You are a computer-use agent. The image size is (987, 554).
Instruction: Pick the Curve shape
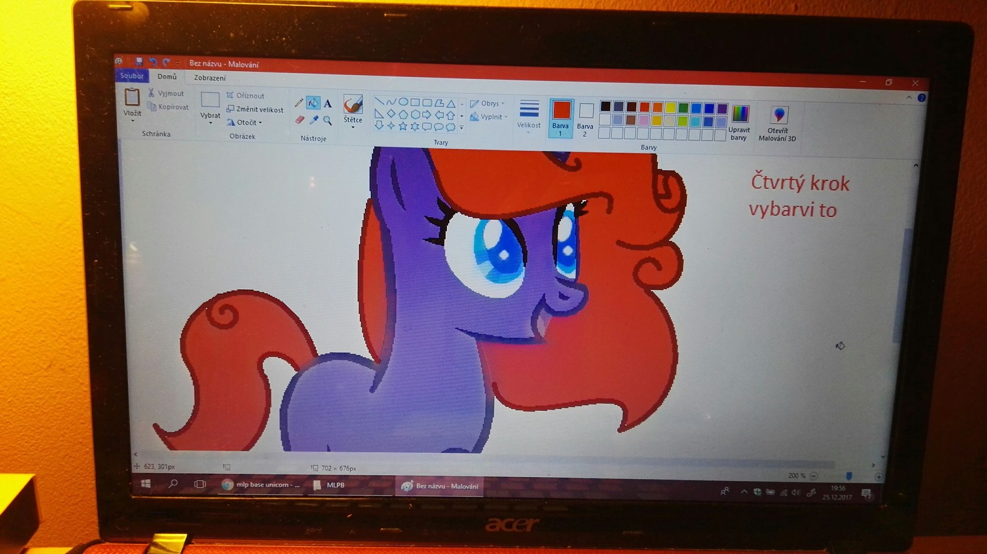coord(391,102)
